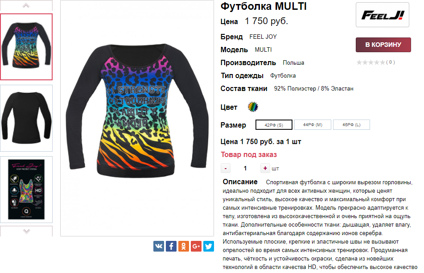Show next thumbnails with down chevron

coord(26,231)
